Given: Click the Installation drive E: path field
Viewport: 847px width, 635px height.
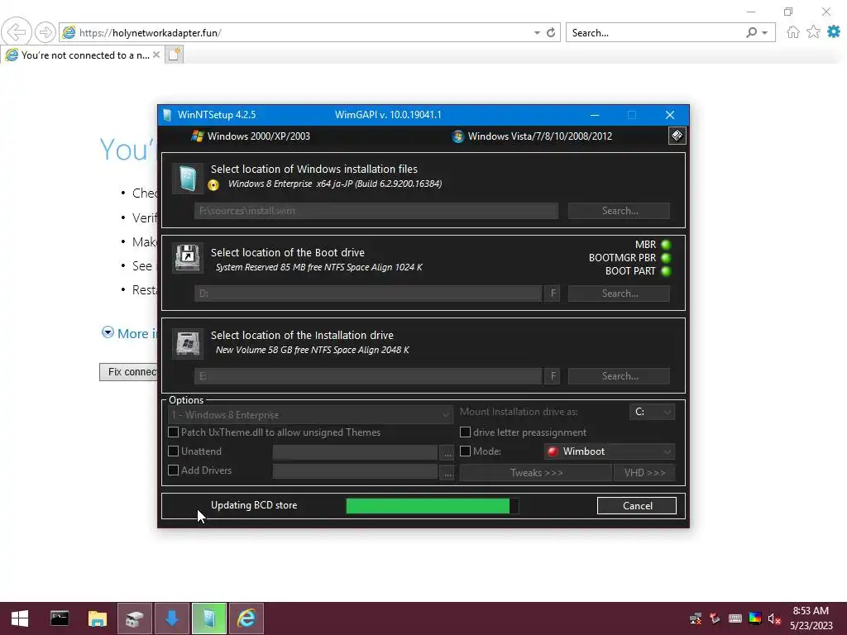Looking at the screenshot, I should click(x=368, y=376).
